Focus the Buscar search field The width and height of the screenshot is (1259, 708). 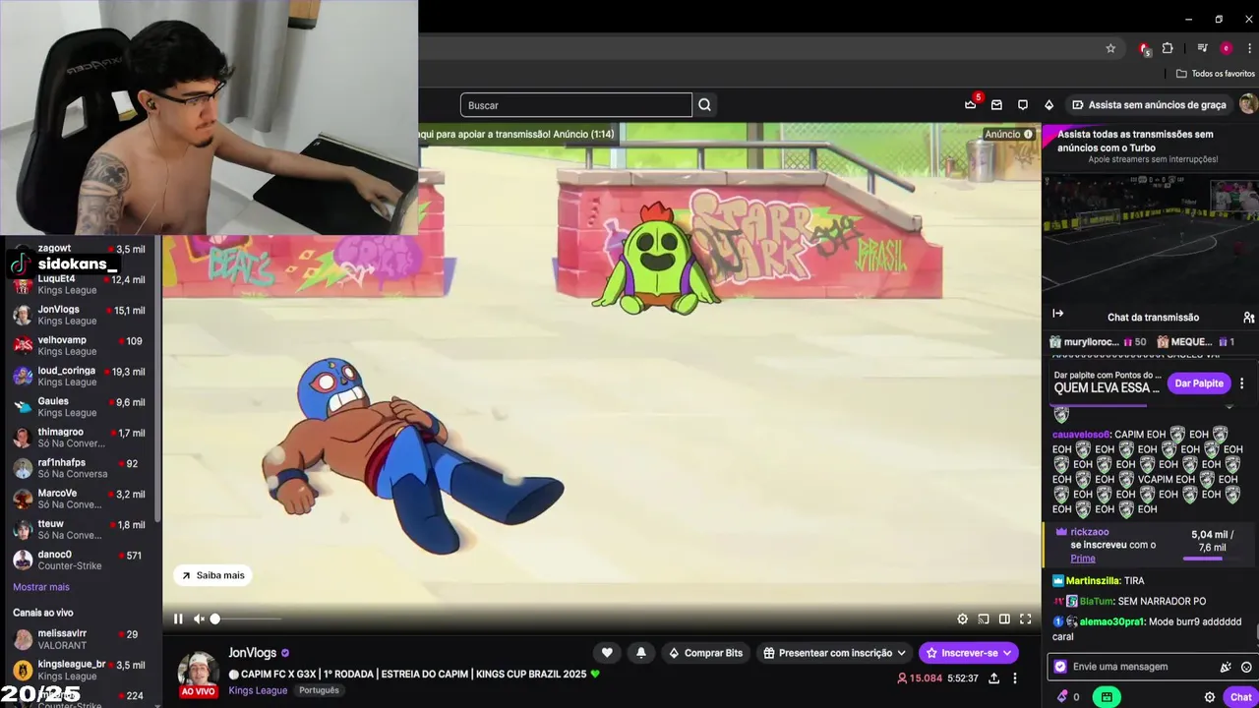576,105
